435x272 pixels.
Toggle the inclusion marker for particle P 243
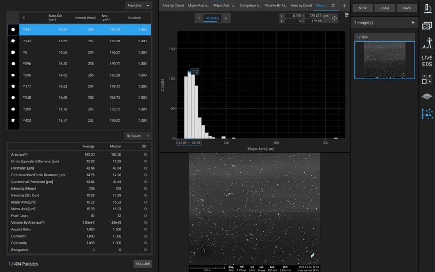[x=12, y=41]
